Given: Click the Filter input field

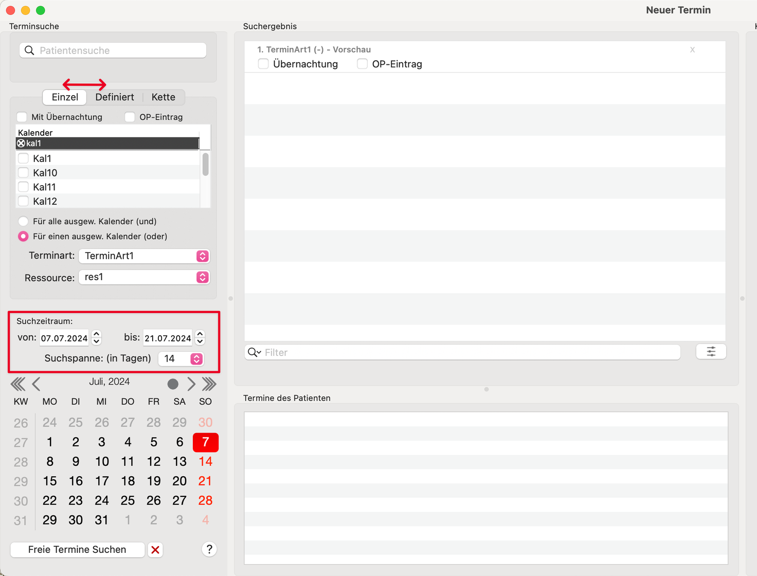Looking at the screenshot, I should (463, 352).
